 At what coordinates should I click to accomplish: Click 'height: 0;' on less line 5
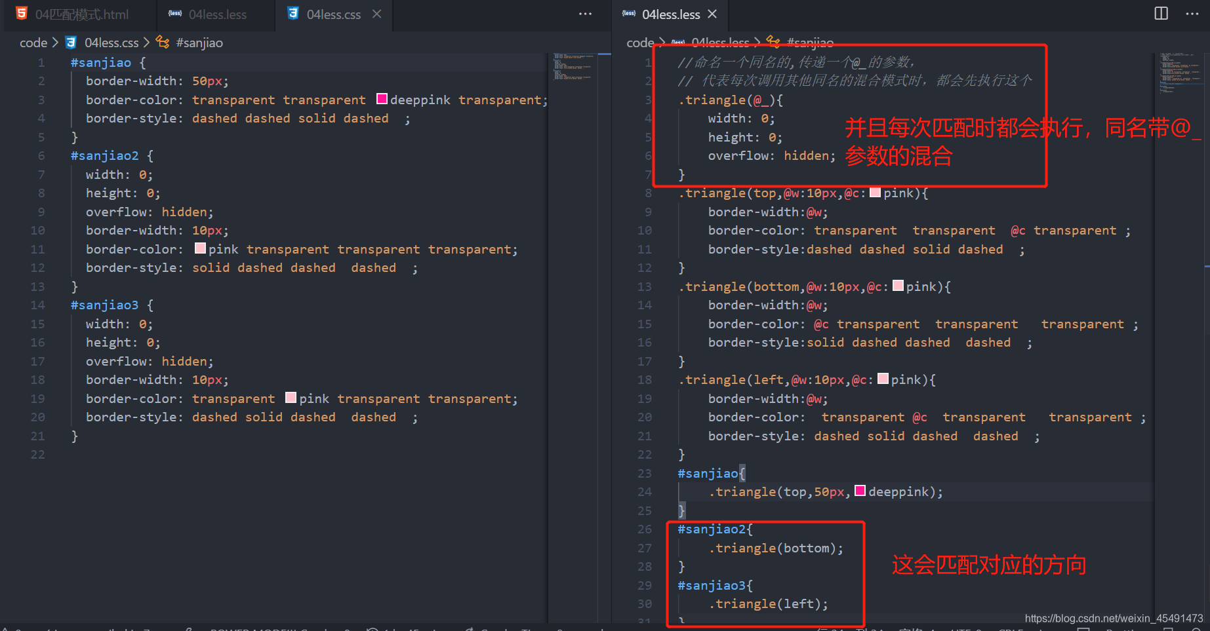pos(745,137)
